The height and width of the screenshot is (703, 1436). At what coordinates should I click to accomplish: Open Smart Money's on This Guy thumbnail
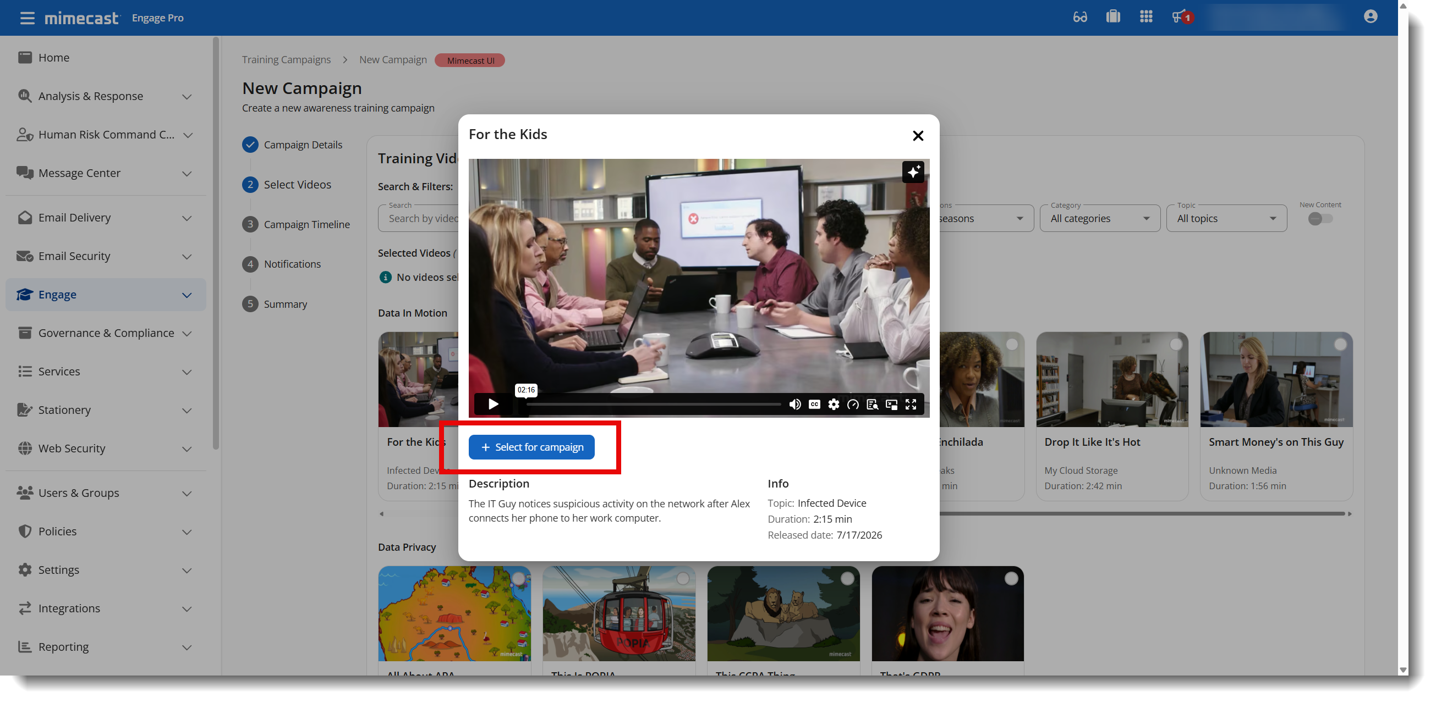[1276, 380]
